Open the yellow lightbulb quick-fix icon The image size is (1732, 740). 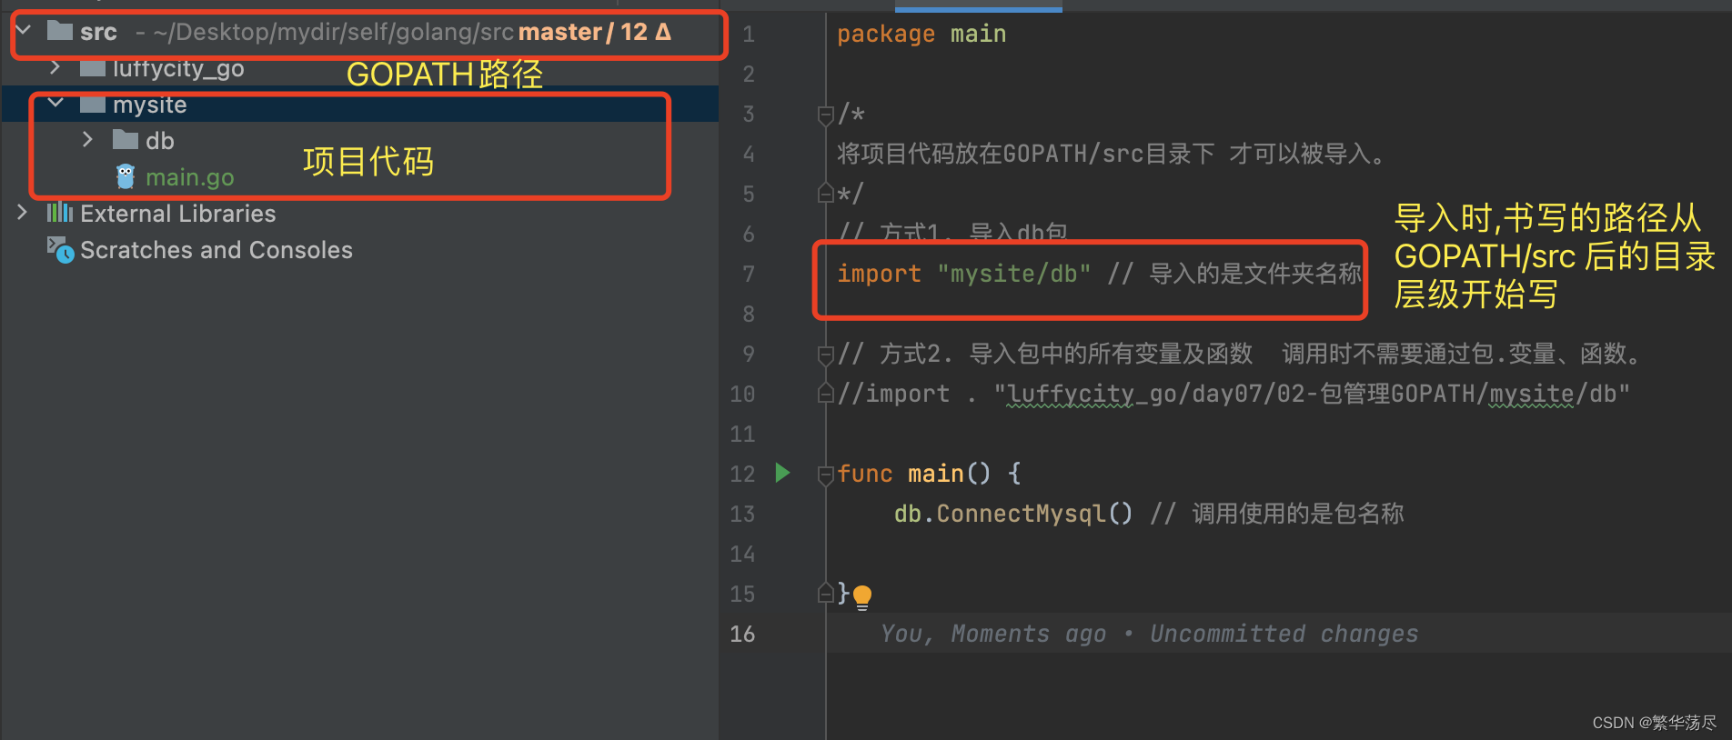pyautogui.click(x=862, y=596)
